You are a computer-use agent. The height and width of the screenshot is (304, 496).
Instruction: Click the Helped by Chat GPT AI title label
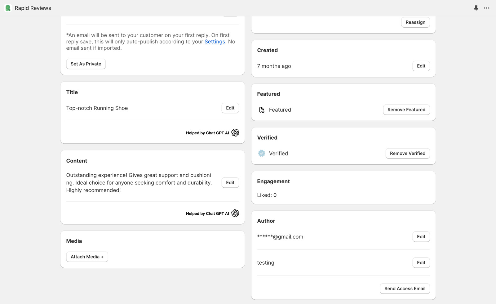pos(207,133)
